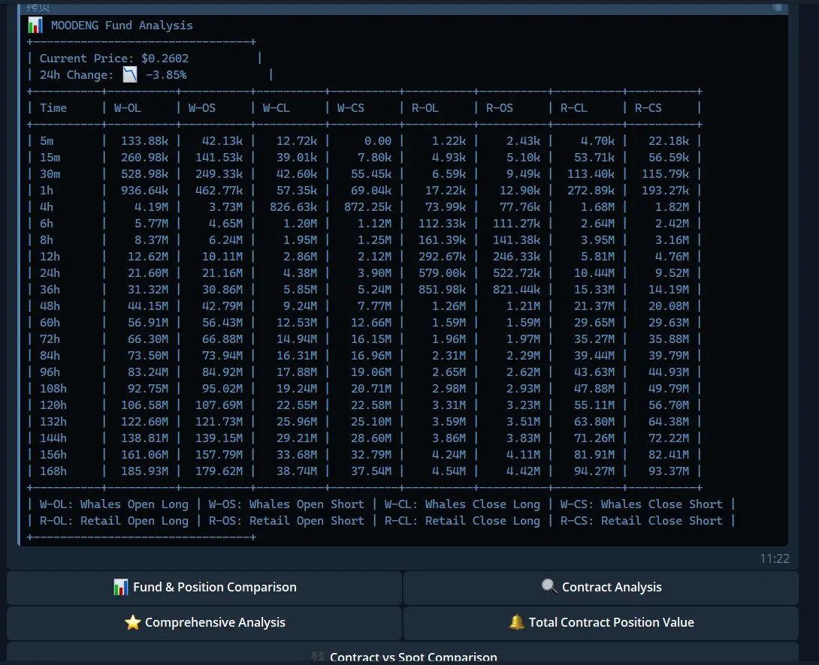The image size is (819, 665).
Task: Click the Fund & Position Comparison button
Action: 204,587
